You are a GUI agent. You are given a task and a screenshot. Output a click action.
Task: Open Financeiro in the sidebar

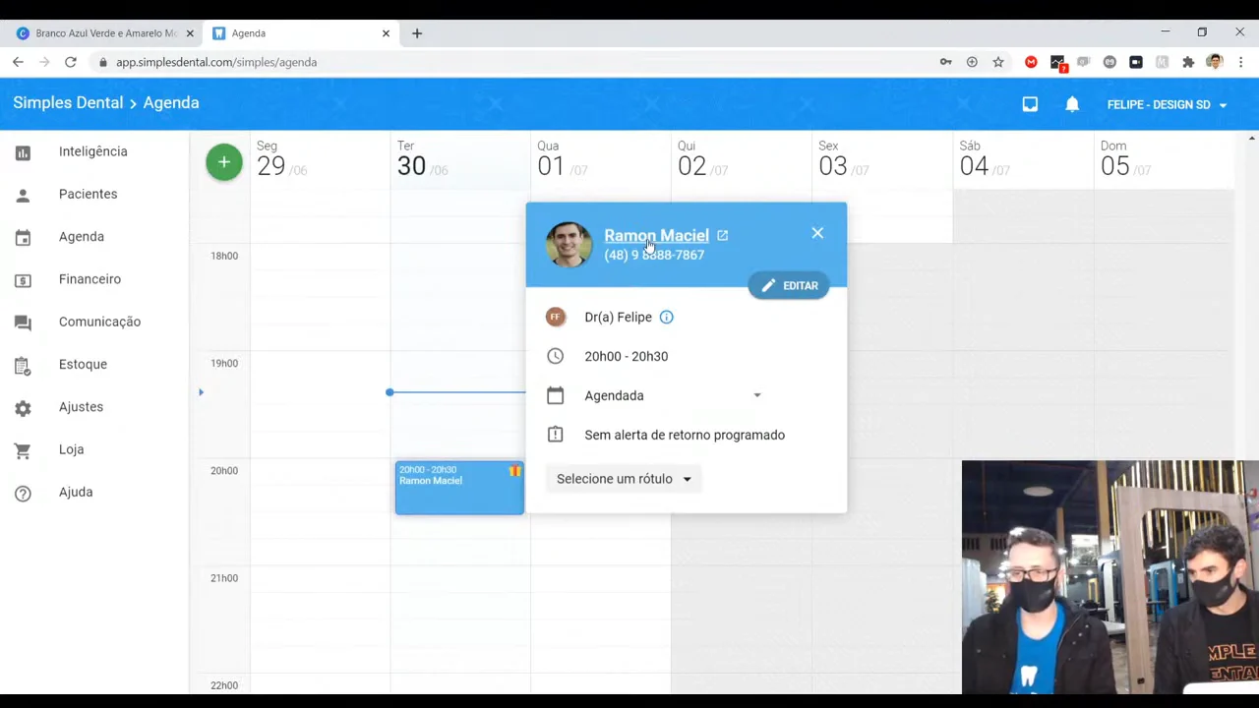tap(90, 279)
